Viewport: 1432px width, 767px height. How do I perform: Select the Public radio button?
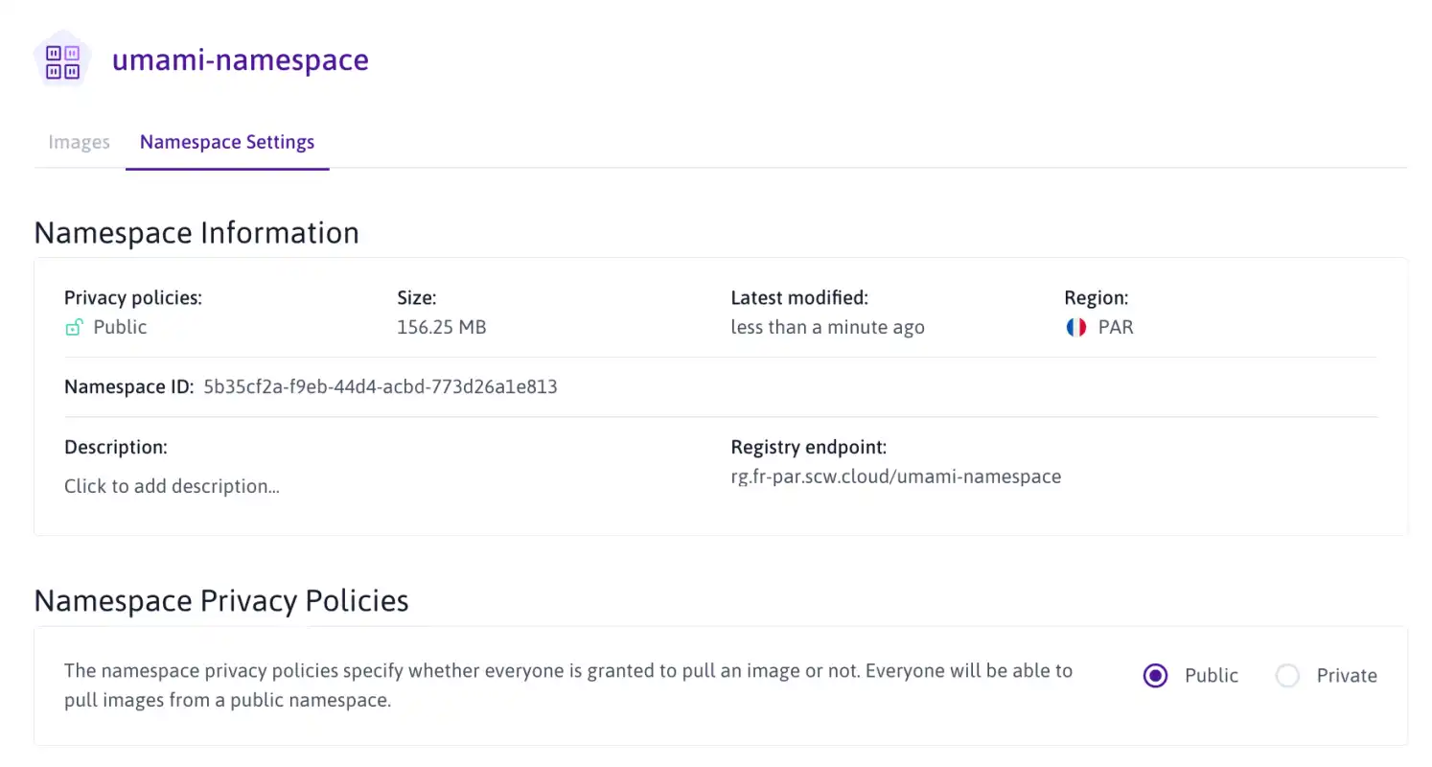click(x=1156, y=676)
